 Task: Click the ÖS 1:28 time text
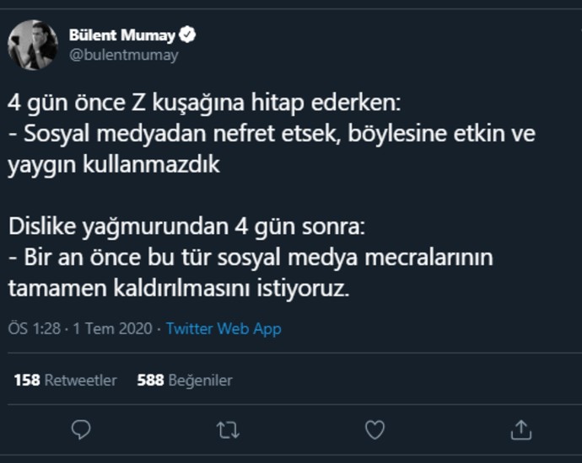(35, 329)
